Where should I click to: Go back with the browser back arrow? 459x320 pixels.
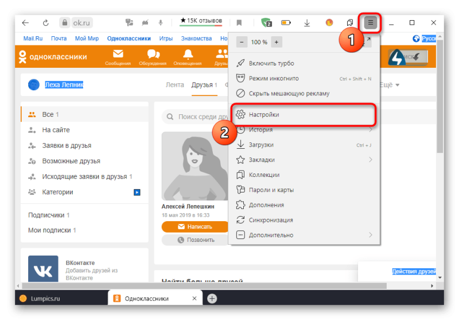(25, 23)
